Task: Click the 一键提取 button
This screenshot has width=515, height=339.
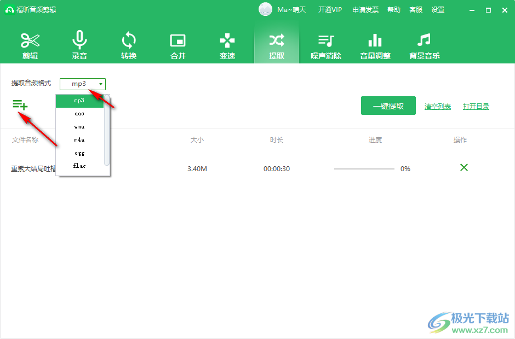Action: [388, 106]
